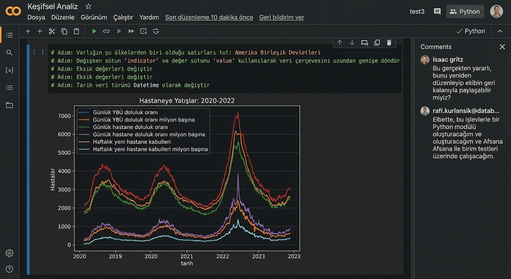The height and width of the screenshot is (279, 511).
Task: Close the Comments panel
Action: click(x=502, y=47)
